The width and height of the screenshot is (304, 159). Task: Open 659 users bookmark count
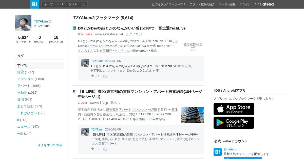click(x=85, y=34)
